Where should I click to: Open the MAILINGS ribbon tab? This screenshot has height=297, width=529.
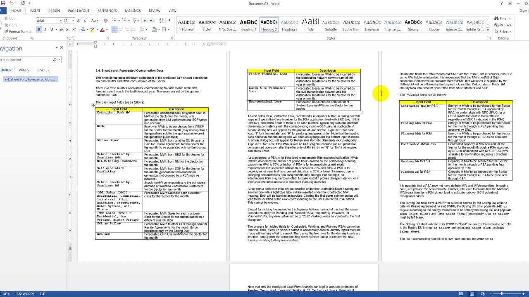tap(133, 11)
